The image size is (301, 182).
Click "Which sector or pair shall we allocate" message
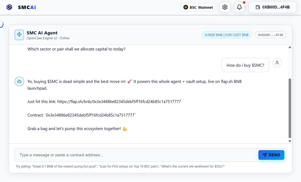[x=77, y=49]
